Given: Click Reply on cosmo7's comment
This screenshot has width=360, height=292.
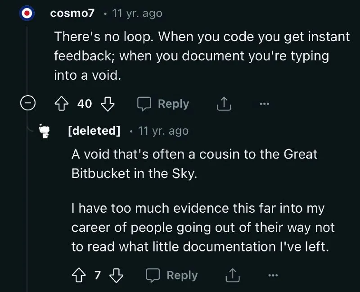Looking at the screenshot, I should [173, 104].
